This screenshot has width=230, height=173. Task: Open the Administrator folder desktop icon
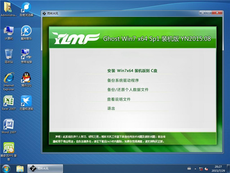(x=9, y=10)
